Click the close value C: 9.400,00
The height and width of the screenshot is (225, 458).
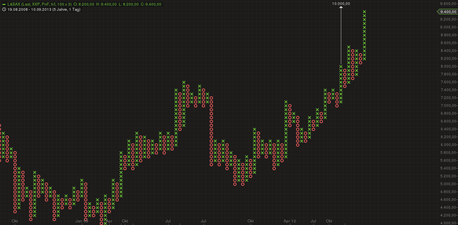click(x=151, y=4)
